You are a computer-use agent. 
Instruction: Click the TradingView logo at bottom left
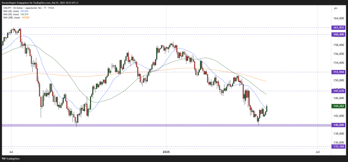click(11, 159)
